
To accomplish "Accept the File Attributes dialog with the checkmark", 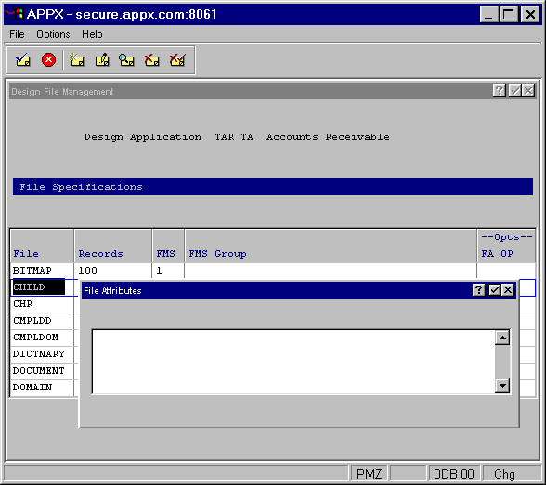I will coord(494,289).
